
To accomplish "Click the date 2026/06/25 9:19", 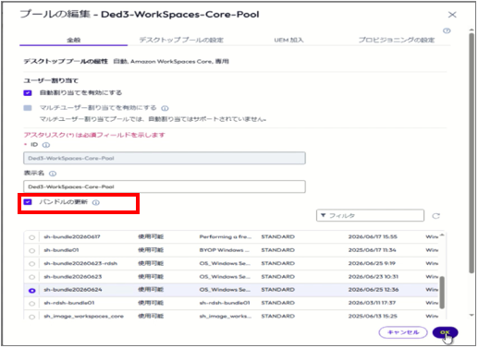I will pyautogui.click(x=372, y=263).
